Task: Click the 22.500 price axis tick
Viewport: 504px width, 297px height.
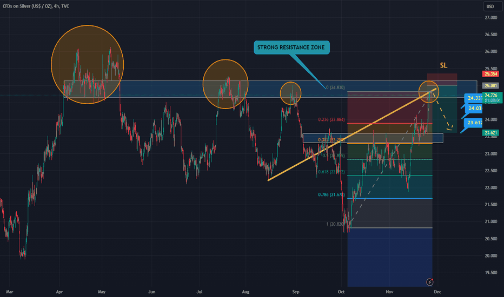Action: pos(491,171)
